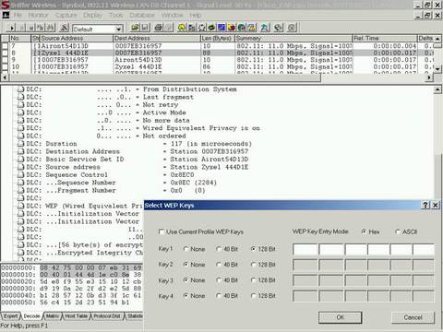Click the last toolbar icon after Address Book
The height and width of the screenshot is (332, 443).
[292, 28]
